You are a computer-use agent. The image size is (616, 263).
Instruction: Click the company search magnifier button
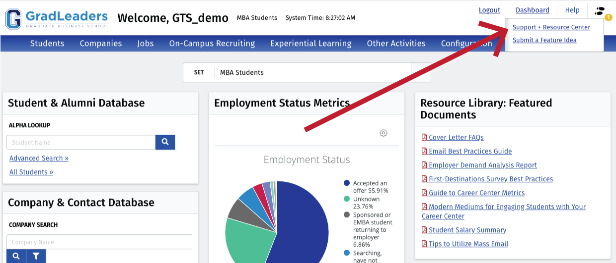[16, 256]
